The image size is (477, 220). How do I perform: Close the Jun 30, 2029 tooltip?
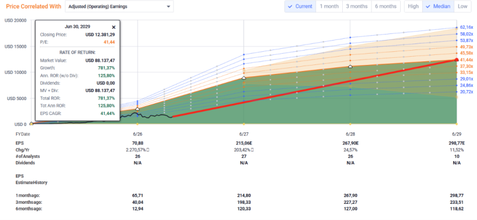coord(114,27)
